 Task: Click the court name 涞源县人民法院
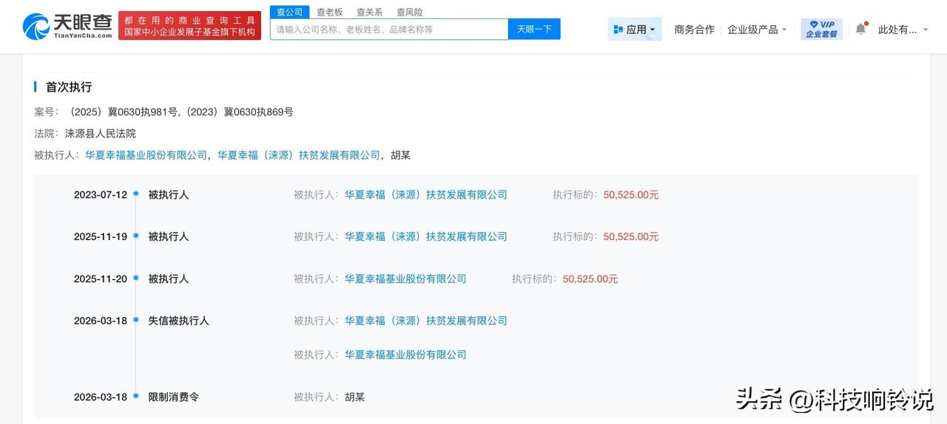pyautogui.click(x=101, y=134)
